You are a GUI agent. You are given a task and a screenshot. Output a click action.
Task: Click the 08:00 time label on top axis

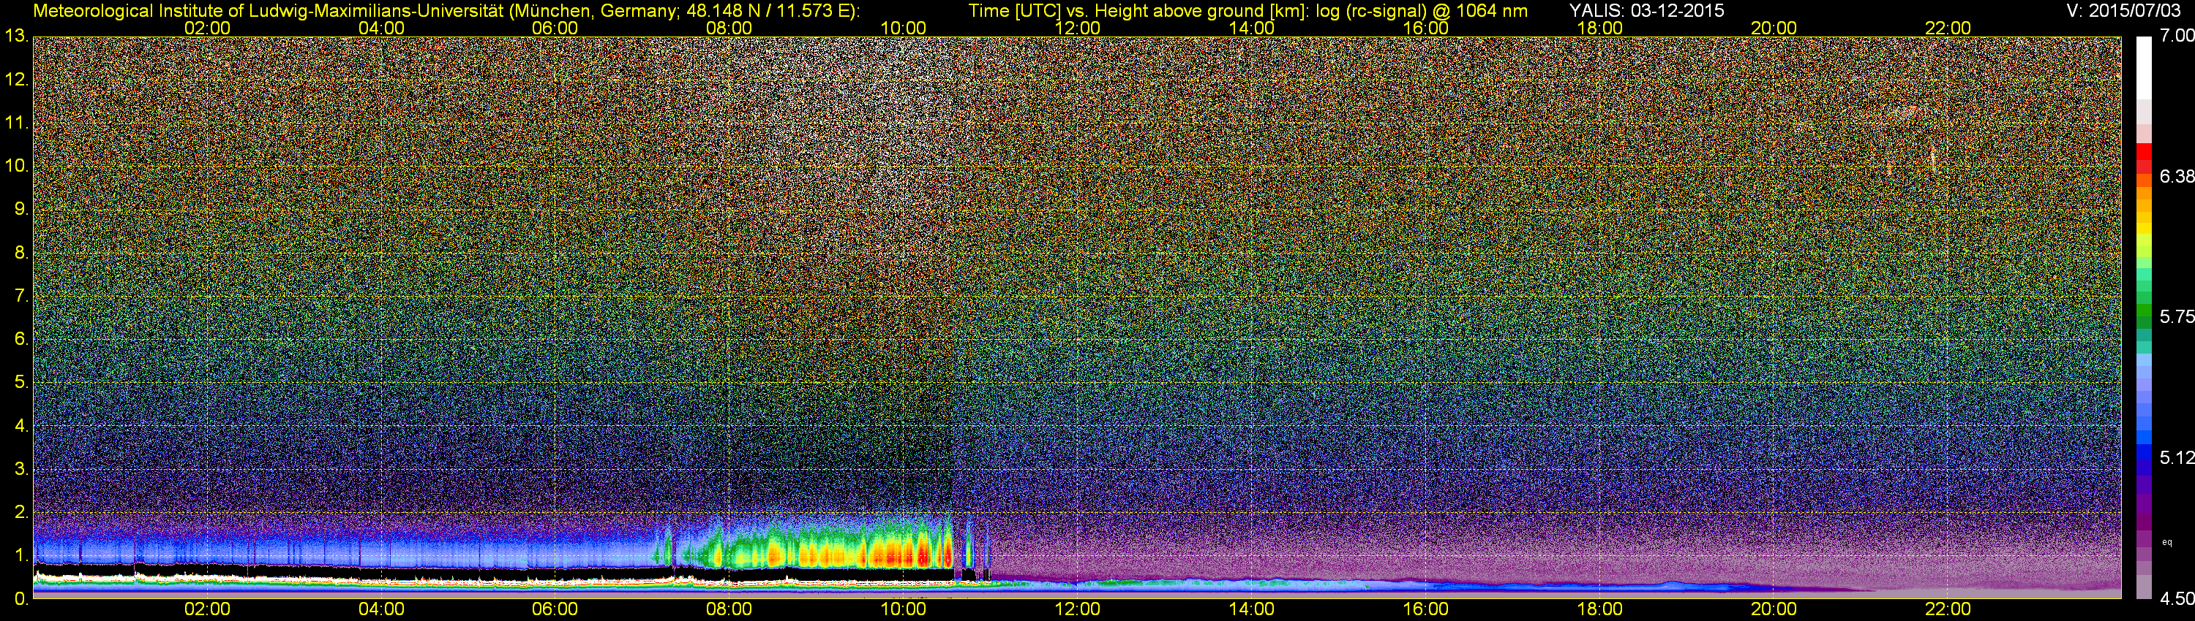pyautogui.click(x=729, y=28)
